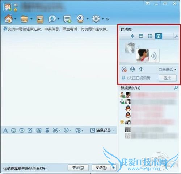Click the info icon beside safety notice
The image size is (181, 174).
[x=5, y=29]
